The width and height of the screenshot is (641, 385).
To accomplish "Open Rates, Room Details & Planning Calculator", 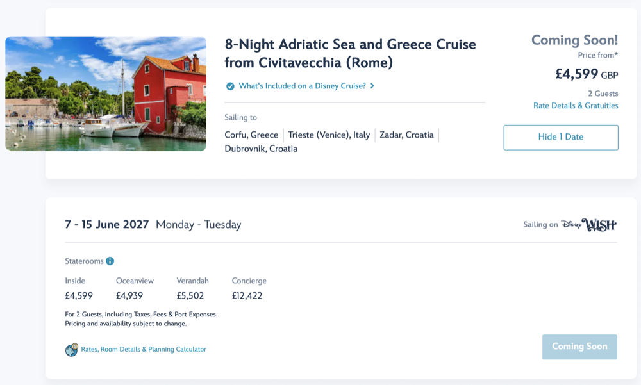I will (144, 349).
